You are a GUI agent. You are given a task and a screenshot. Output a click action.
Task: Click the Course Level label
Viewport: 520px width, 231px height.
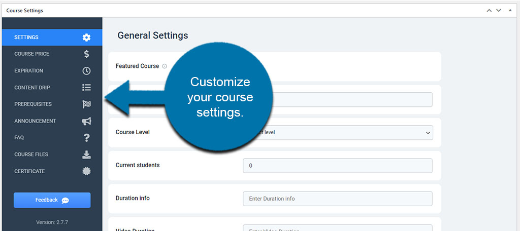(133, 132)
